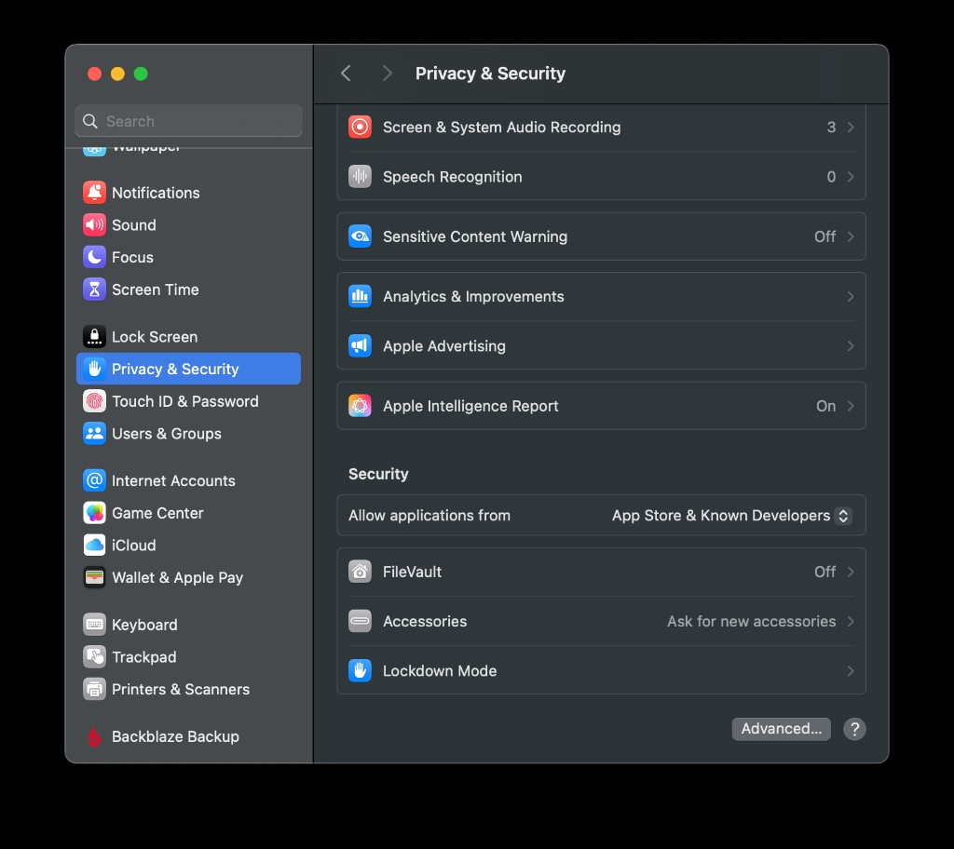Expand Sensitive Content Warning via Off chevron
The image size is (954, 849).
coord(850,237)
